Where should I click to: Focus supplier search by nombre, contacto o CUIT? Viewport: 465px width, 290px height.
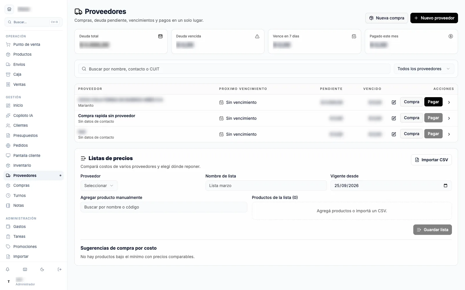point(234,69)
